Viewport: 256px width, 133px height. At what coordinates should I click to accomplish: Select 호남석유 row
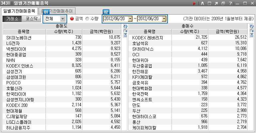tap(188, 43)
